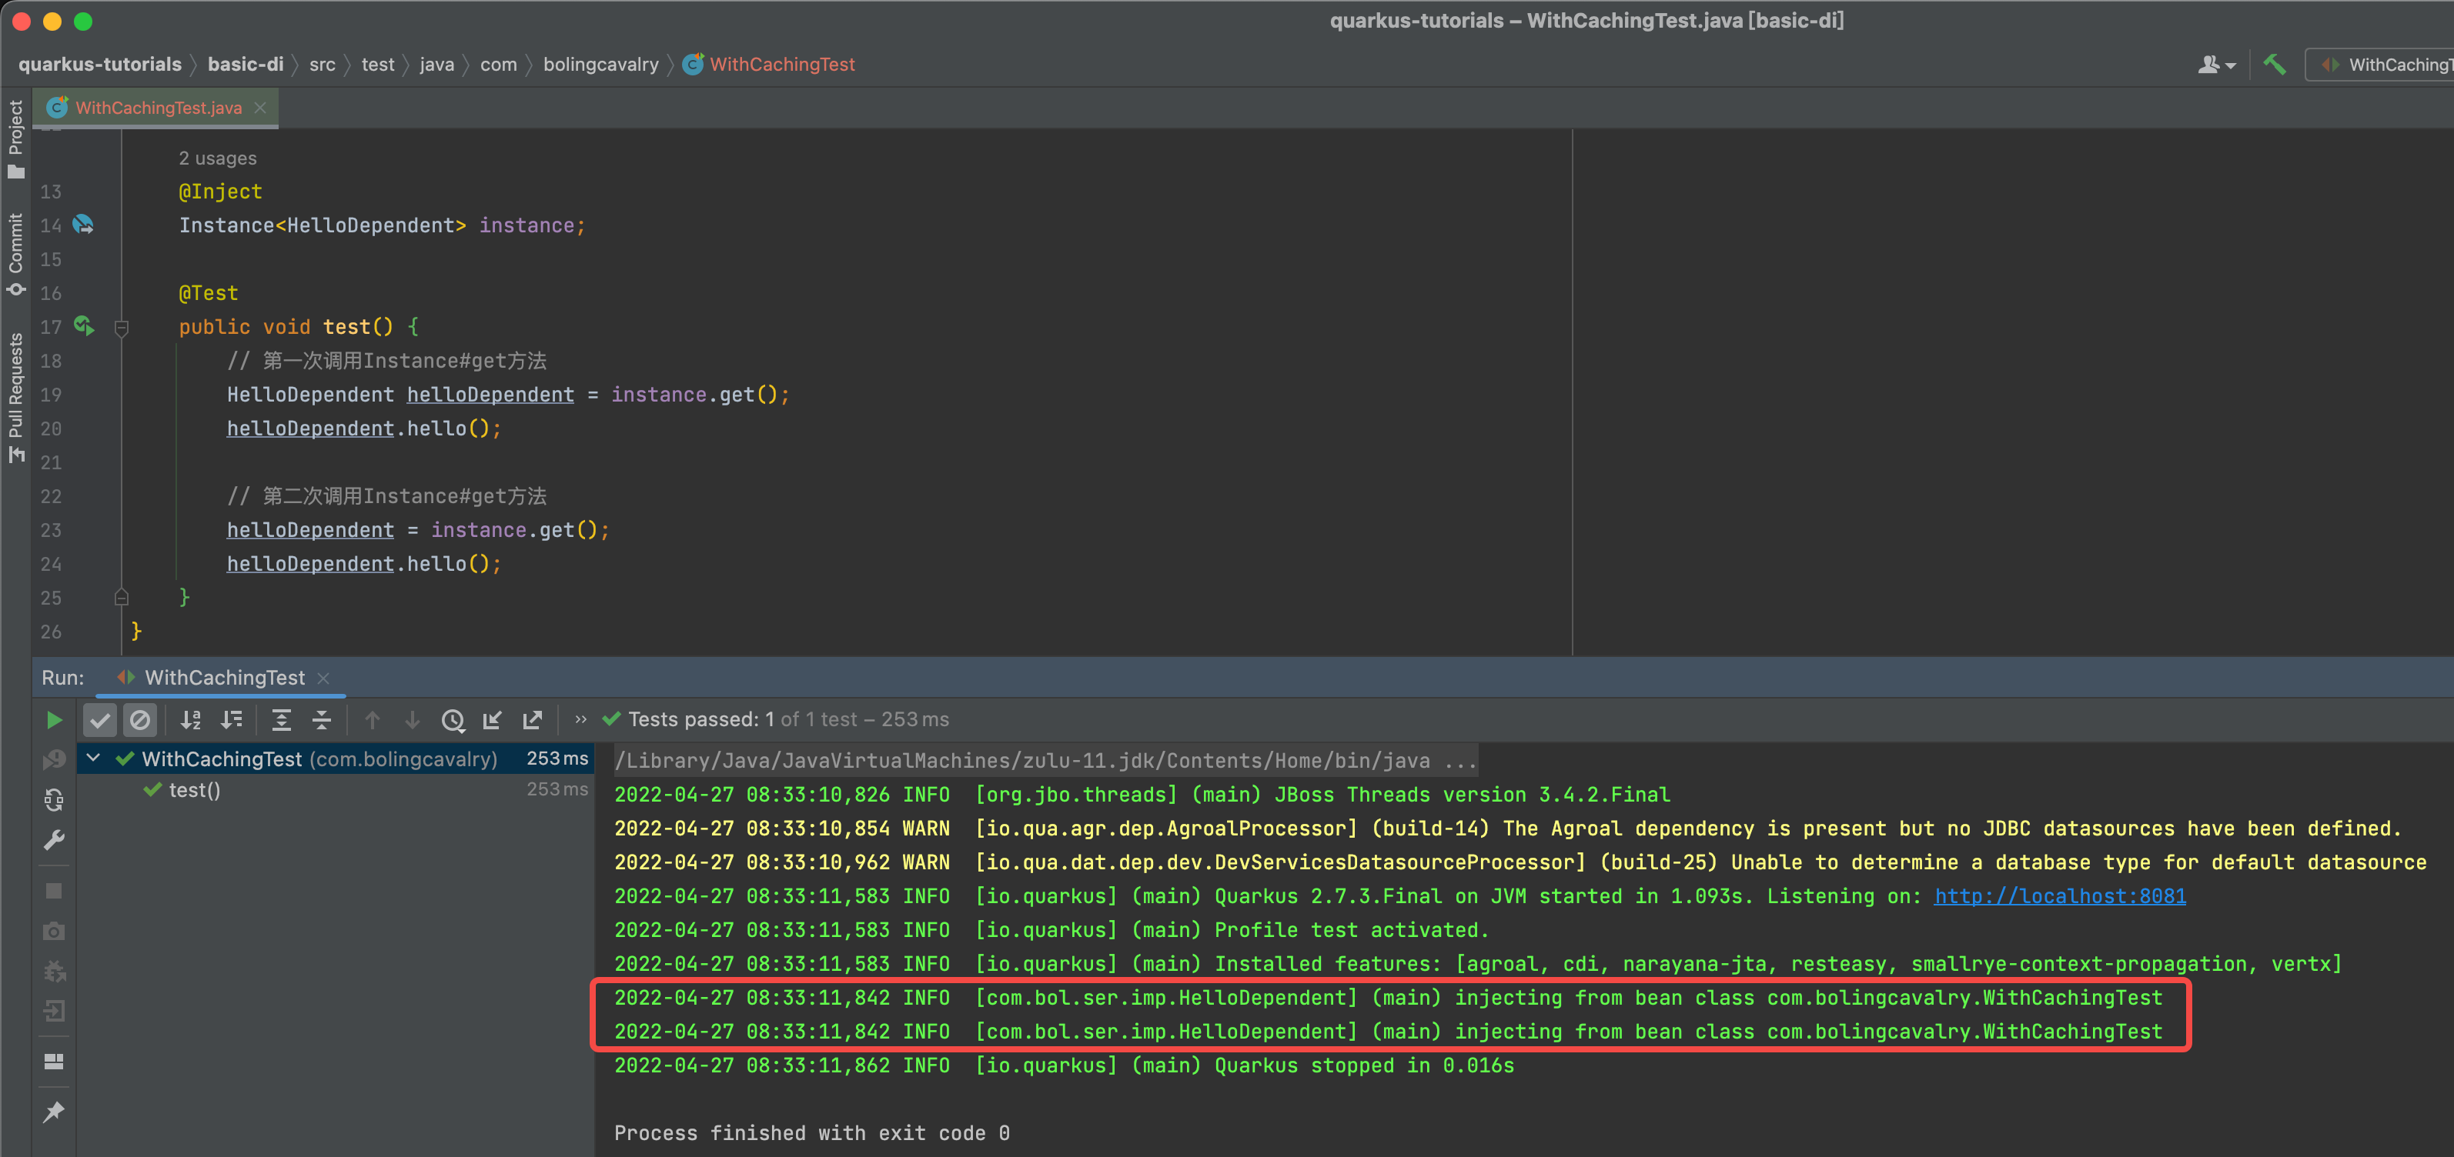Collapse all test results
This screenshot has height=1157, width=2454.
322,720
